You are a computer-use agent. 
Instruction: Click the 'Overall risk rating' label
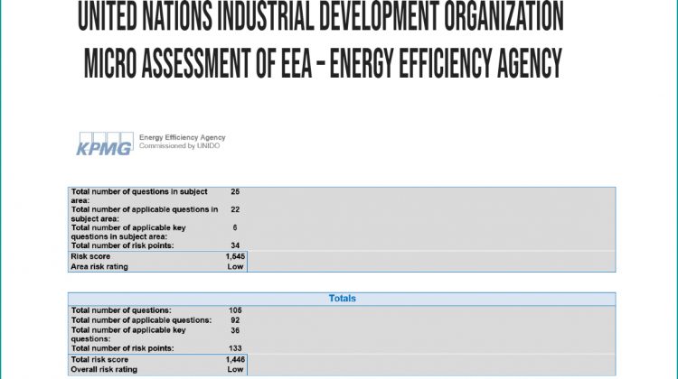coord(104,369)
